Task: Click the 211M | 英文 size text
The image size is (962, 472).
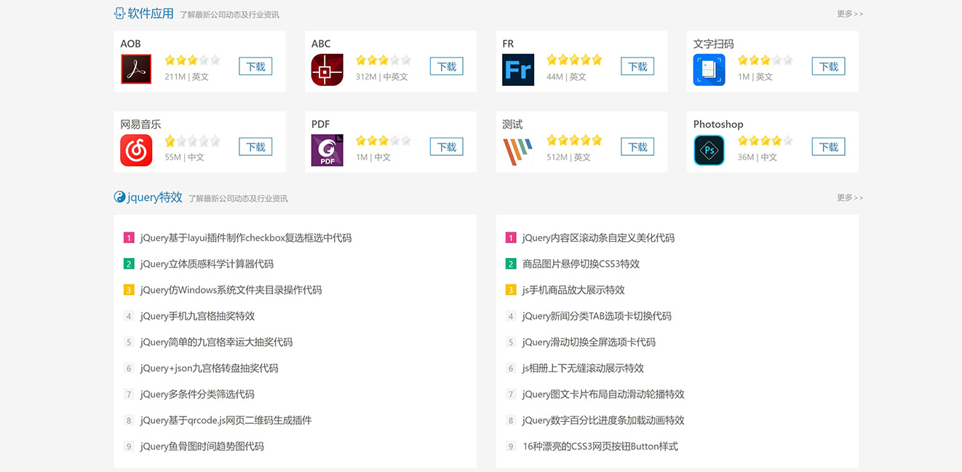Action: [186, 76]
